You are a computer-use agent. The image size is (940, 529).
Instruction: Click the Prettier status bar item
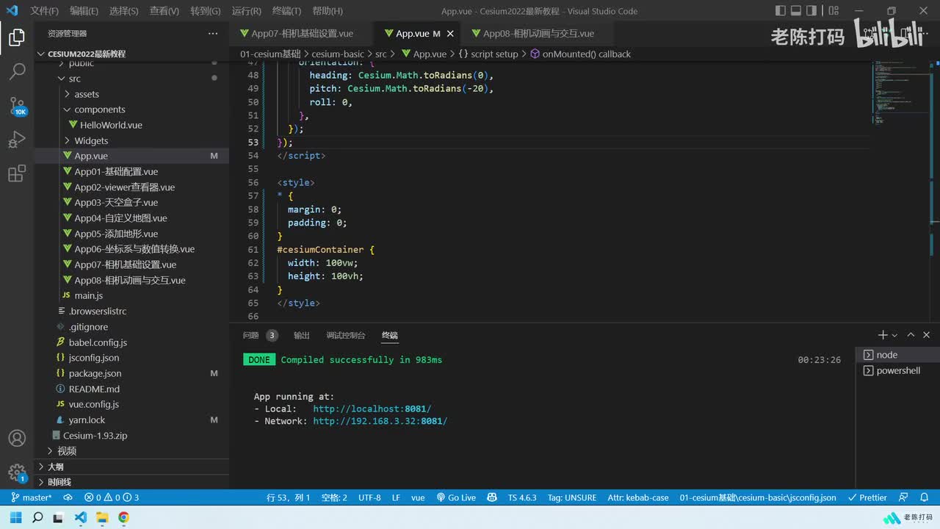[867, 497]
